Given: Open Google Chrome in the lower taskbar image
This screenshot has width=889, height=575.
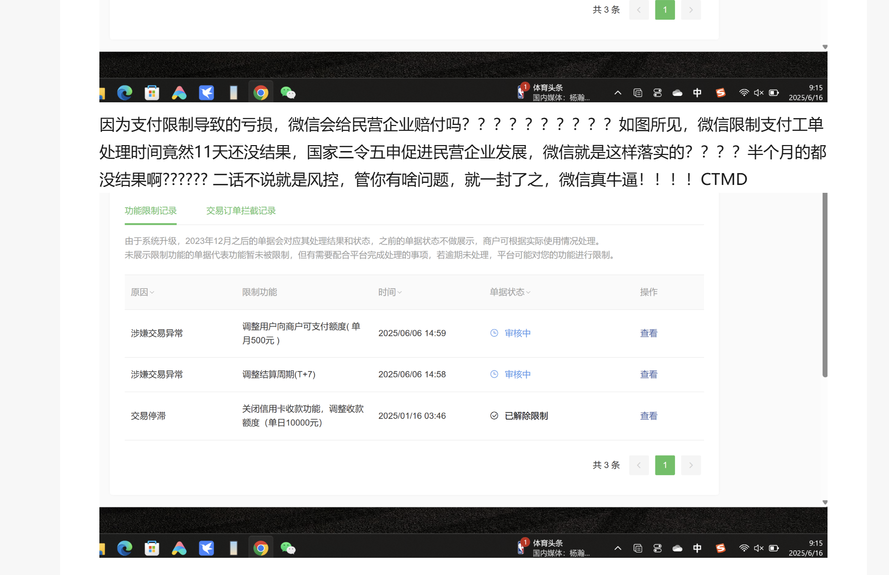Looking at the screenshot, I should coord(261,548).
